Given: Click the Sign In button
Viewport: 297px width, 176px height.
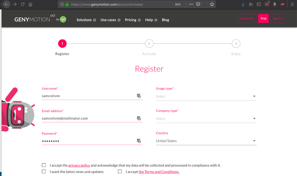Looking at the screenshot, I should (x=277, y=19).
